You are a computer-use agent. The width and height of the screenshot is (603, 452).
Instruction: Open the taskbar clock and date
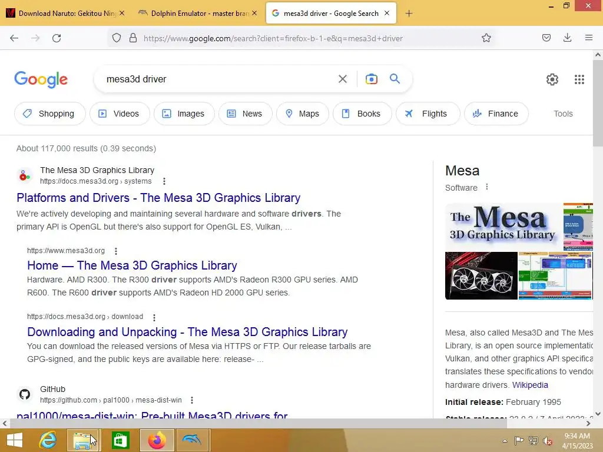(x=577, y=441)
